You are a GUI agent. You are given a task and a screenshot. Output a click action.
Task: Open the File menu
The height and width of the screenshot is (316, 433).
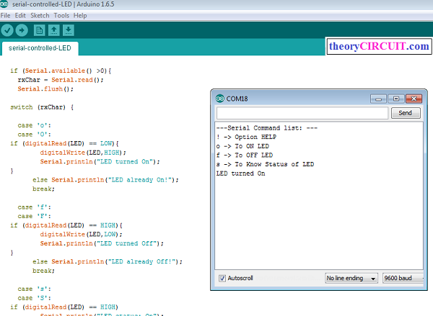(6, 16)
